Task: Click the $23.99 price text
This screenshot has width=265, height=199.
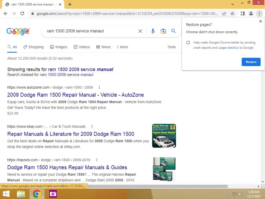Action: point(13,113)
